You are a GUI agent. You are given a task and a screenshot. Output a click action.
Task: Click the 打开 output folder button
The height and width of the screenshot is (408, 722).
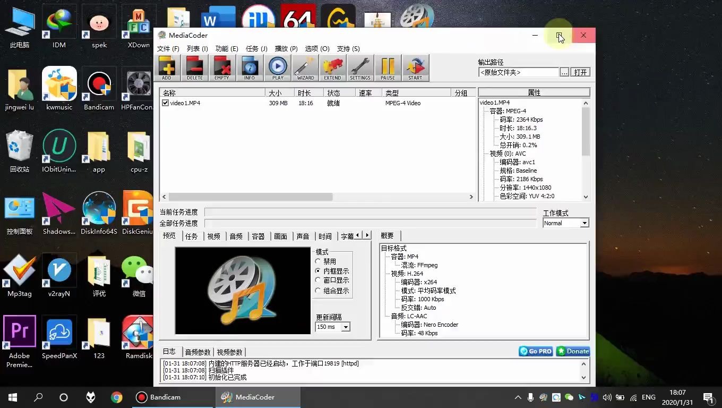[581, 72]
